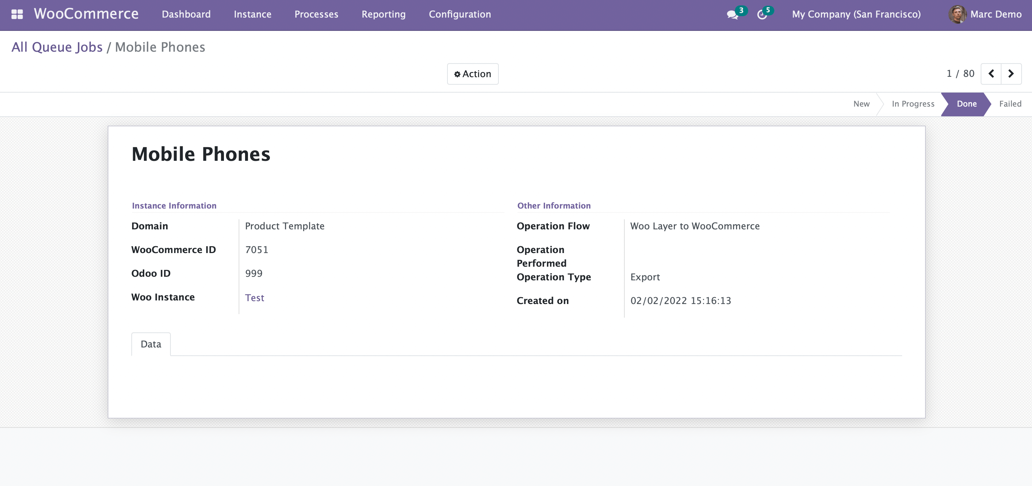Open the Test Woo Instance link
The image size is (1032, 486).
pos(254,298)
